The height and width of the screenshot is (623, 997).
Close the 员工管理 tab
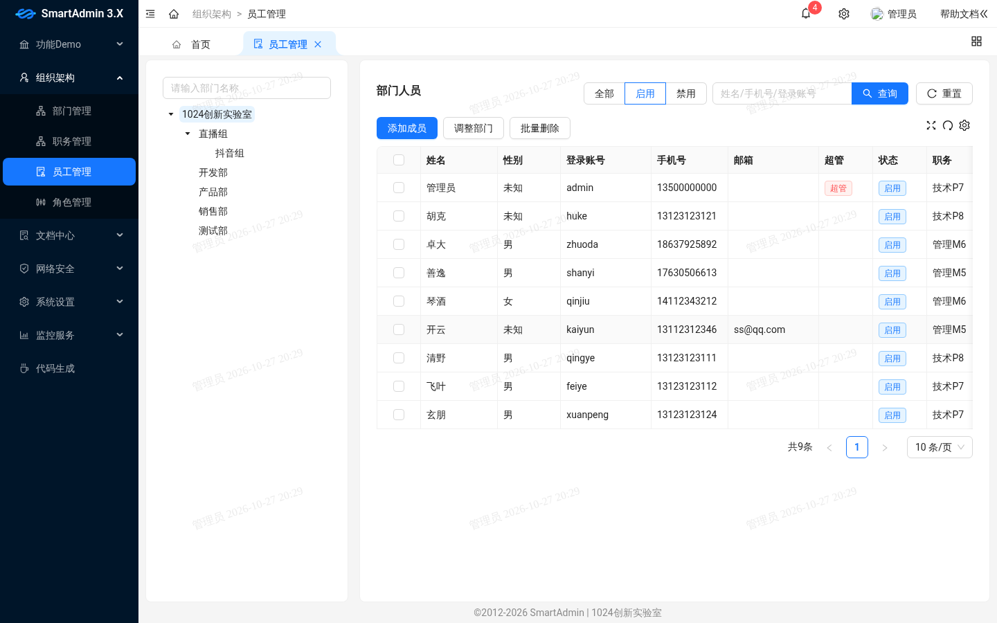point(318,44)
